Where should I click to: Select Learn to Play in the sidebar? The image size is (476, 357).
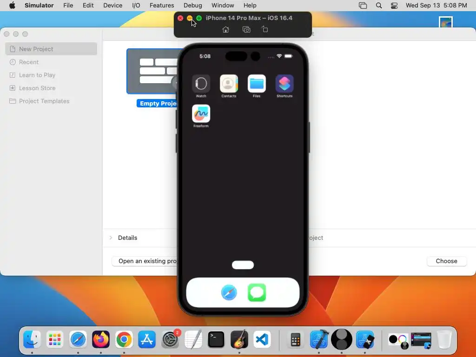click(x=51, y=75)
